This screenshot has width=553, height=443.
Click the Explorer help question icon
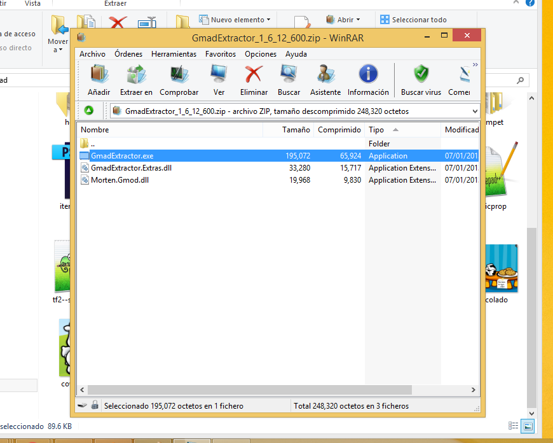[529, 3]
